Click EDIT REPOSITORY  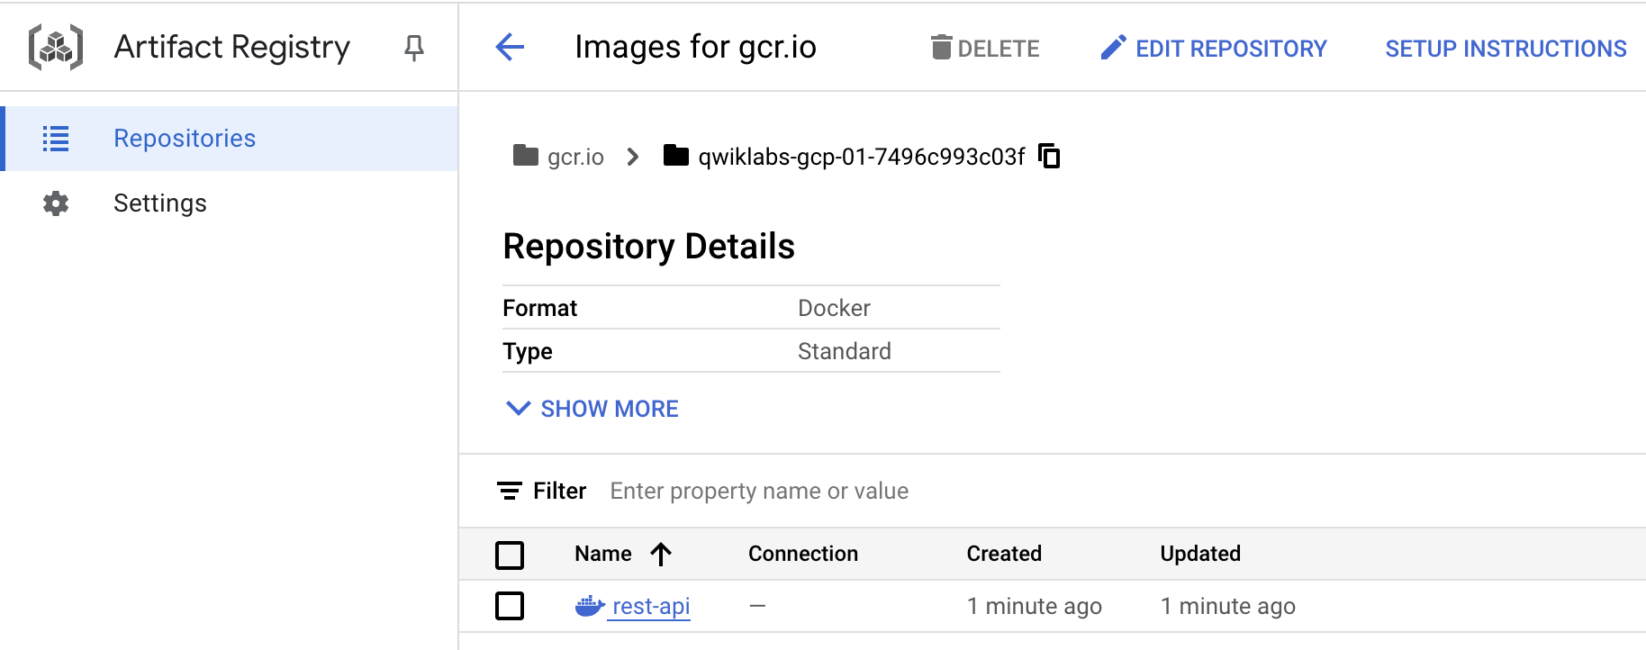click(x=1214, y=48)
